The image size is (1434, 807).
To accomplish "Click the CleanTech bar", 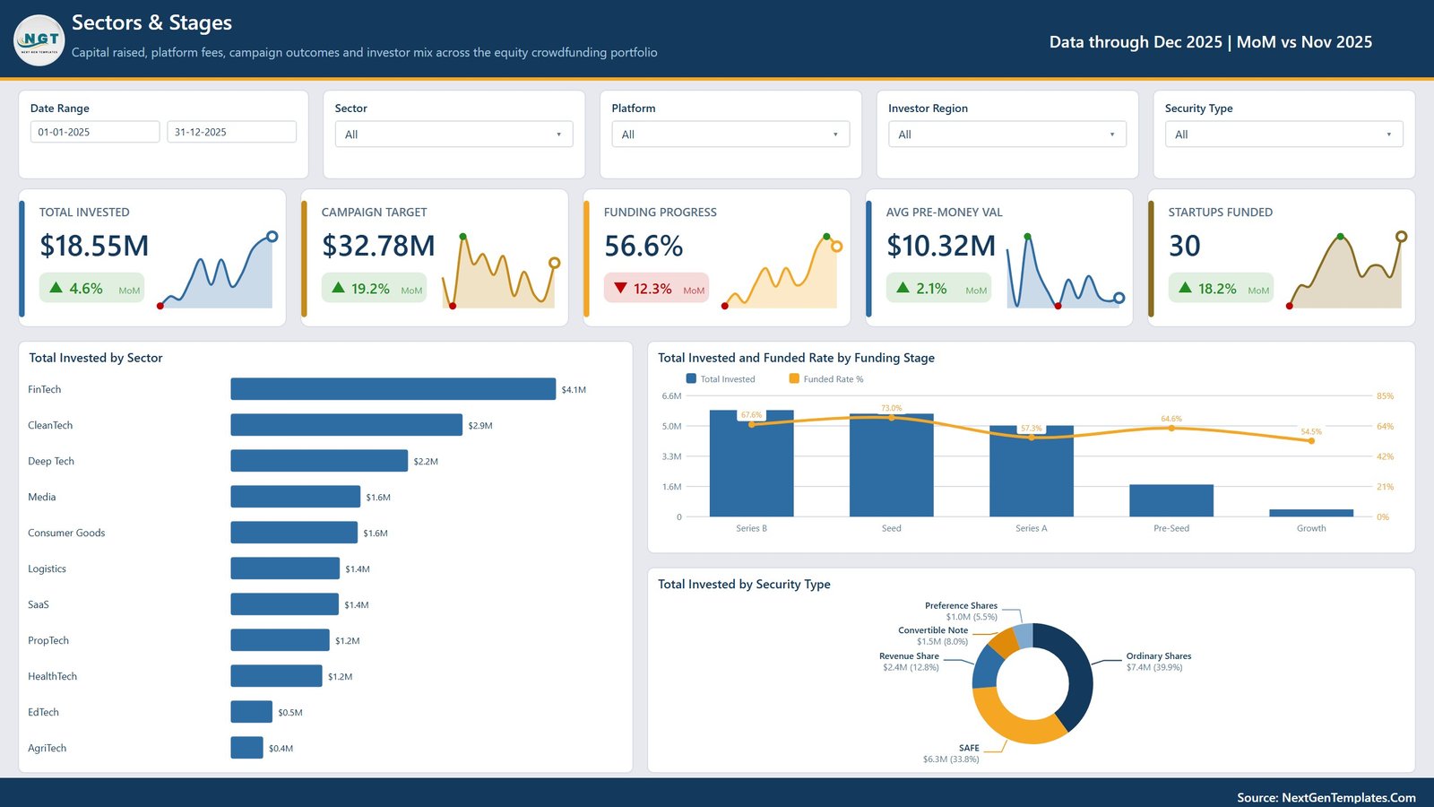I will coord(346,425).
